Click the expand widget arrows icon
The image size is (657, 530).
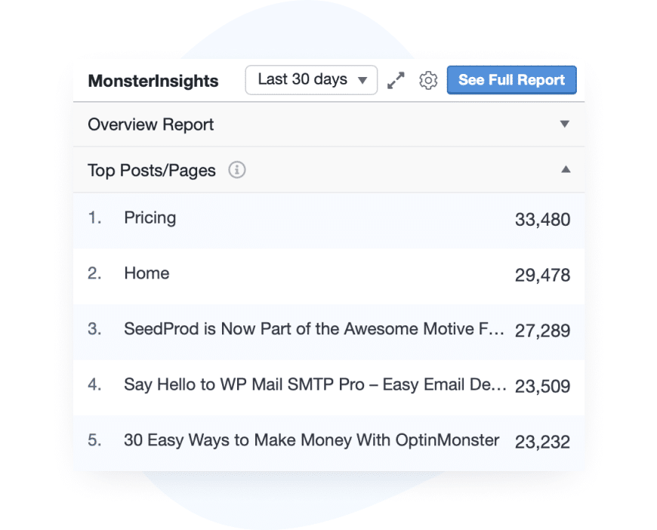coord(396,80)
